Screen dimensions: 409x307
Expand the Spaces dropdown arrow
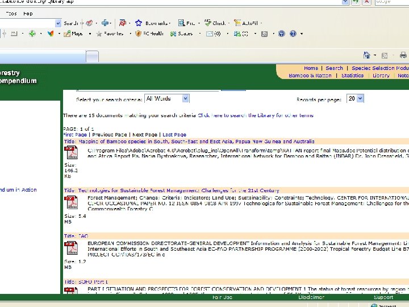point(200,34)
